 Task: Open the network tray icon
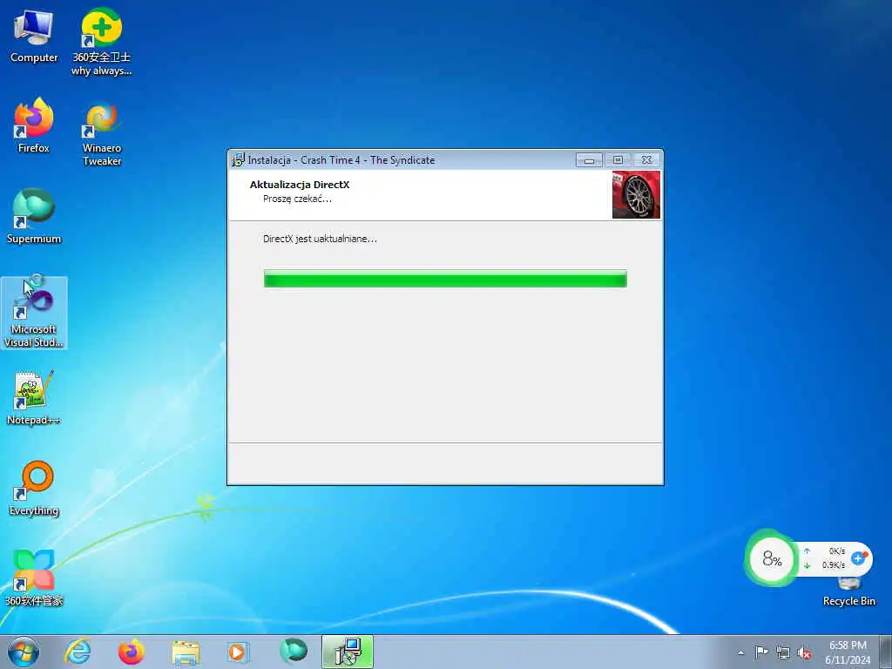pyautogui.click(x=783, y=652)
